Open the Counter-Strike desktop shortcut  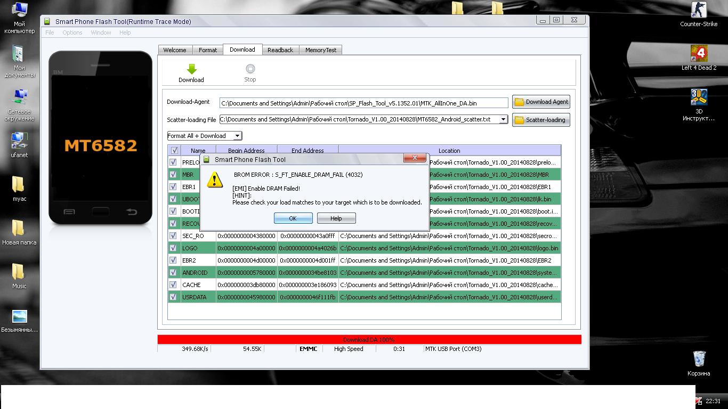click(699, 11)
